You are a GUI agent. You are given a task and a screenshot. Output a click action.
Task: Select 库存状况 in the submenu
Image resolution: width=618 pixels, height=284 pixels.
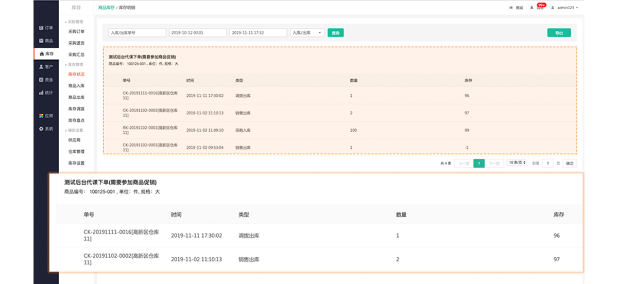76,74
